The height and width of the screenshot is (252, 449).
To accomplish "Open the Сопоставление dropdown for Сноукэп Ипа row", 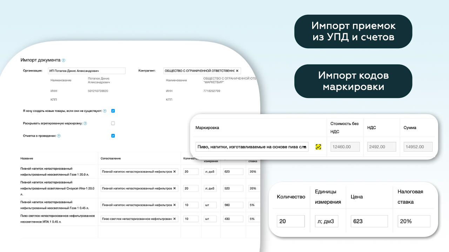I will pos(137,188).
